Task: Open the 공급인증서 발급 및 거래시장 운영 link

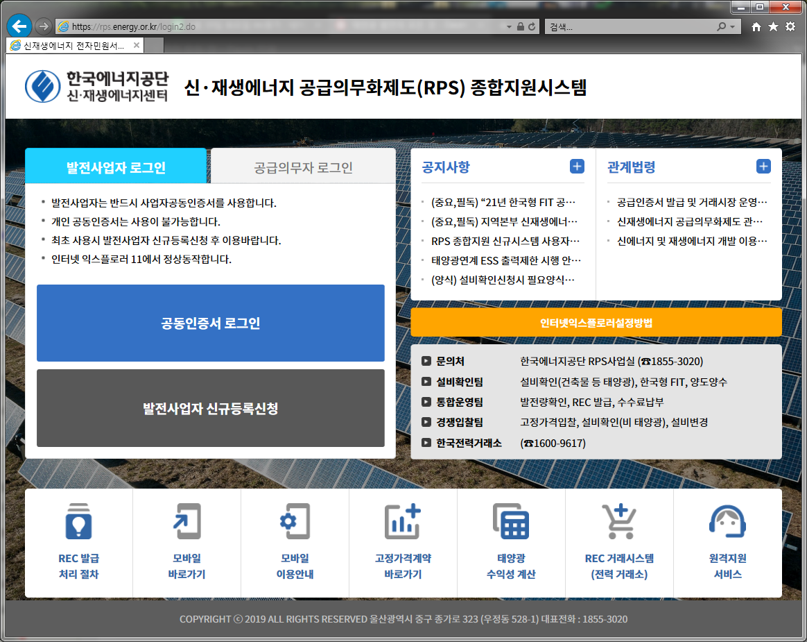Action: click(x=692, y=203)
